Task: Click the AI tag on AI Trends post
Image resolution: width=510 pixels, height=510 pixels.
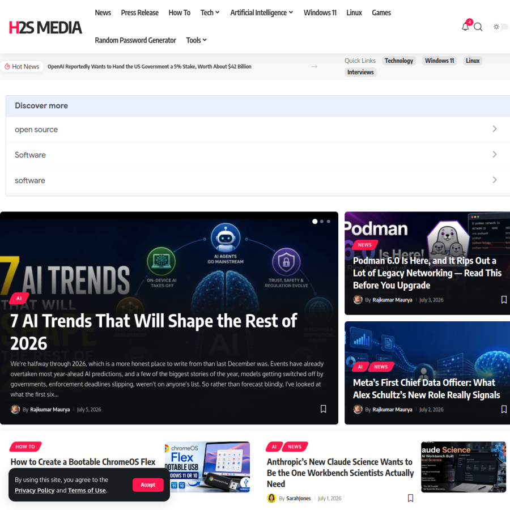Action: [19, 298]
